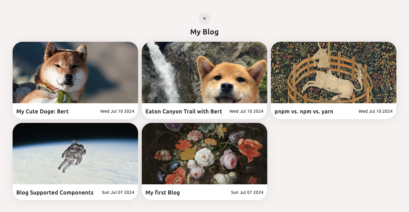Click the date on the pnpm card
This screenshot has height=212, width=409.
(x=375, y=111)
